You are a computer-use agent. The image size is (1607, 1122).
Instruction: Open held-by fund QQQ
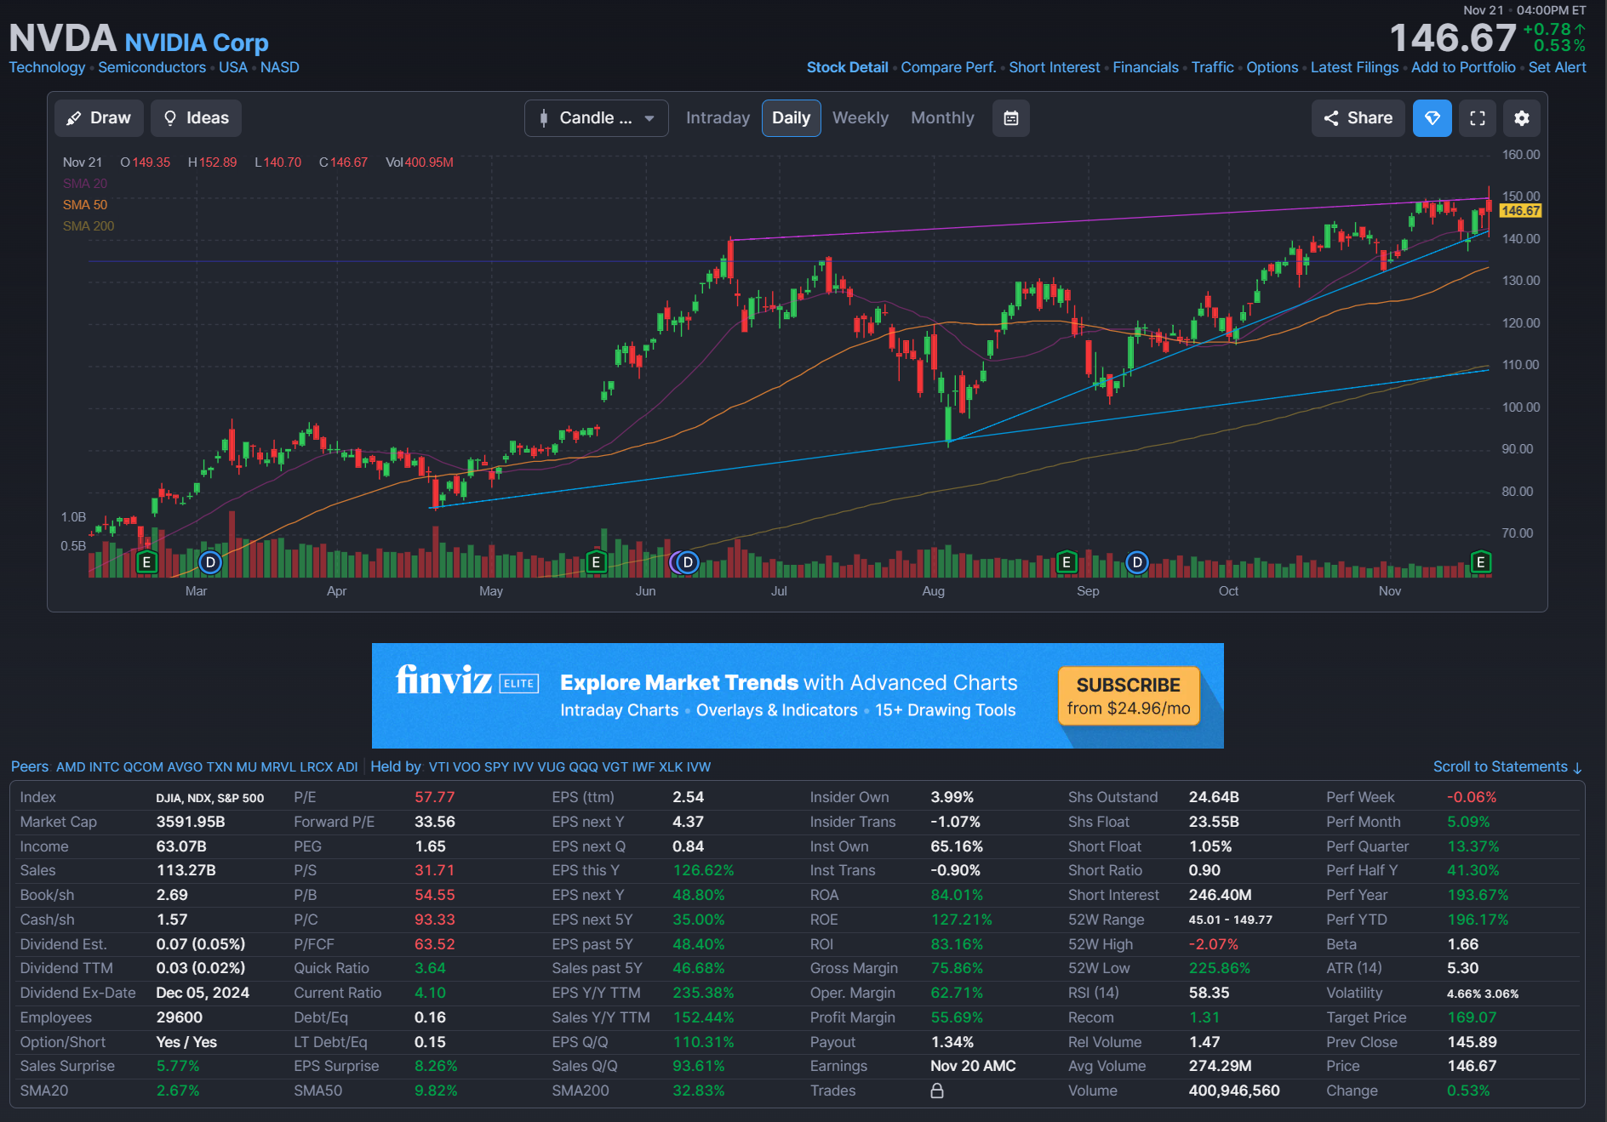(583, 767)
